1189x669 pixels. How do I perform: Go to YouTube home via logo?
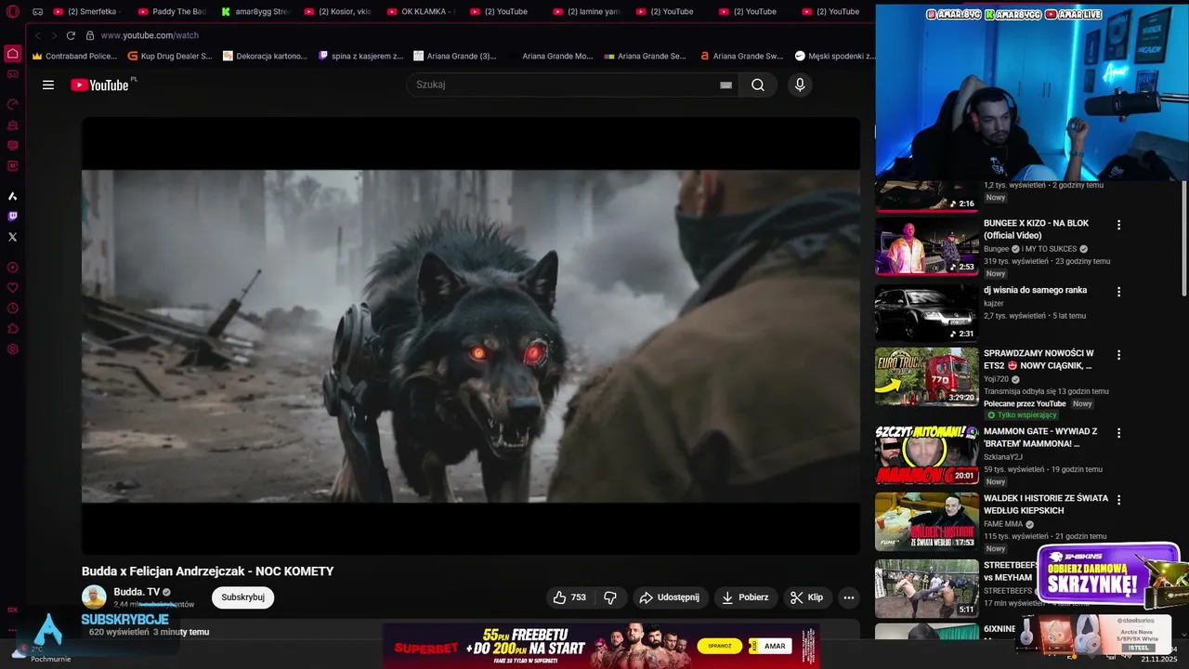click(x=100, y=85)
